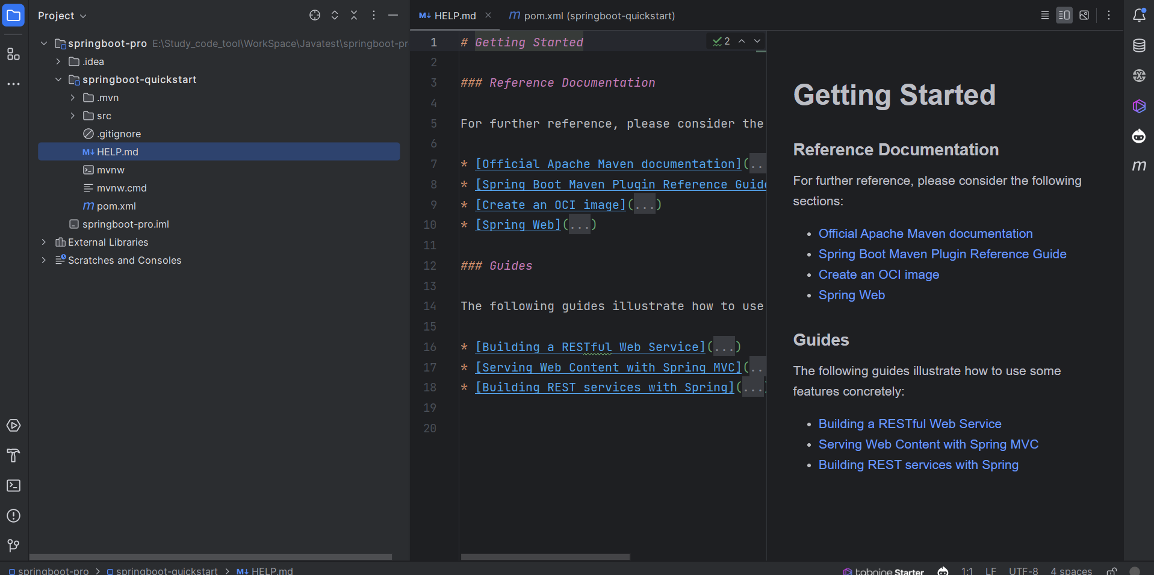Close the HELP.md editor tab

tap(488, 16)
